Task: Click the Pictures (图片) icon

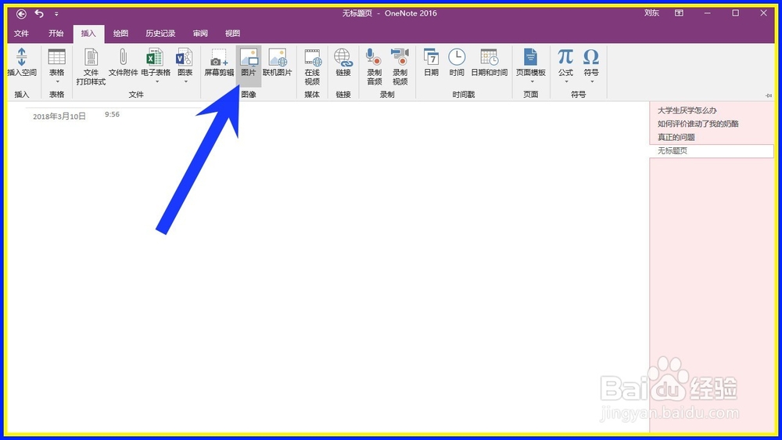Action: point(249,57)
